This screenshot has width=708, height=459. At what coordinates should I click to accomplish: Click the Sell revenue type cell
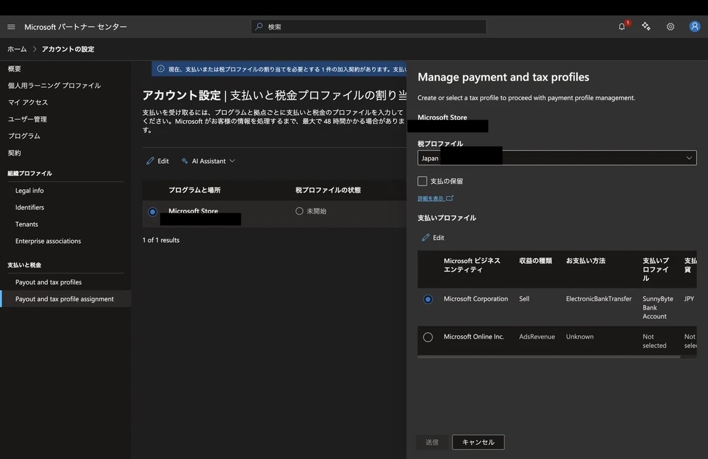click(x=525, y=299)
